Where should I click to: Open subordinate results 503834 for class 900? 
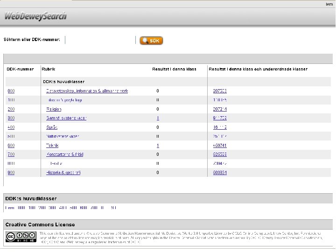(x=220, y=173)
